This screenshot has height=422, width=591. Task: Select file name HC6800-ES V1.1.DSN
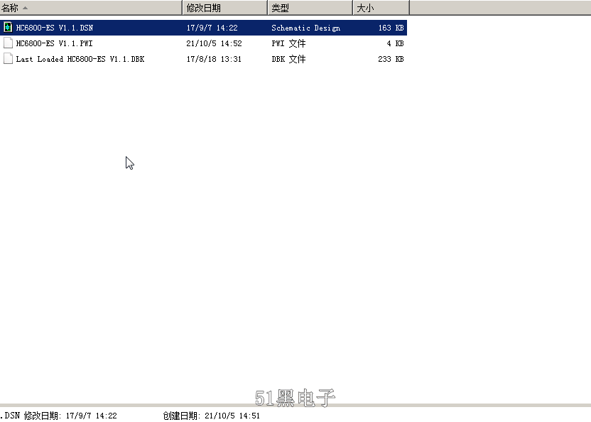pos(55,28)
